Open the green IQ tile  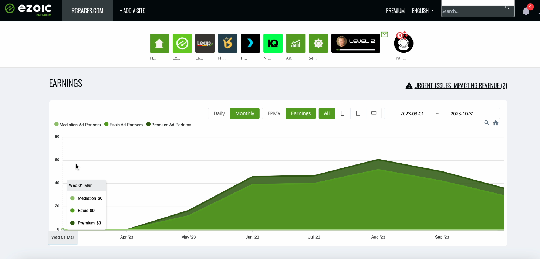273,43
